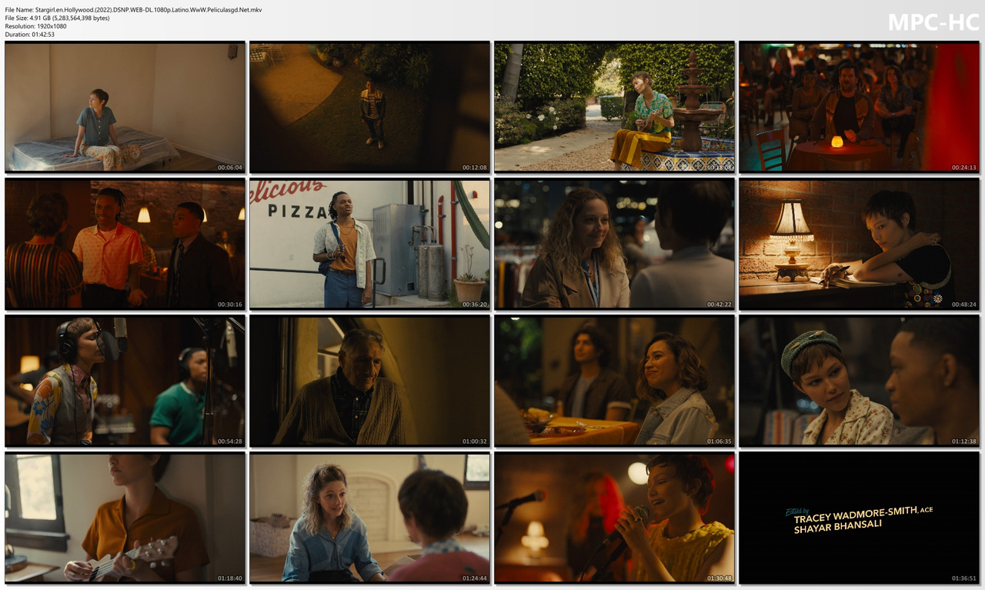Open the thumbnail stamped 00:30:16

pos(125,244)
